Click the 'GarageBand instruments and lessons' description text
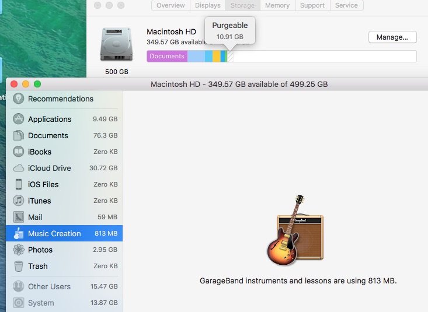The width and height of the screenshot is (428, 312). pos(298,281)
